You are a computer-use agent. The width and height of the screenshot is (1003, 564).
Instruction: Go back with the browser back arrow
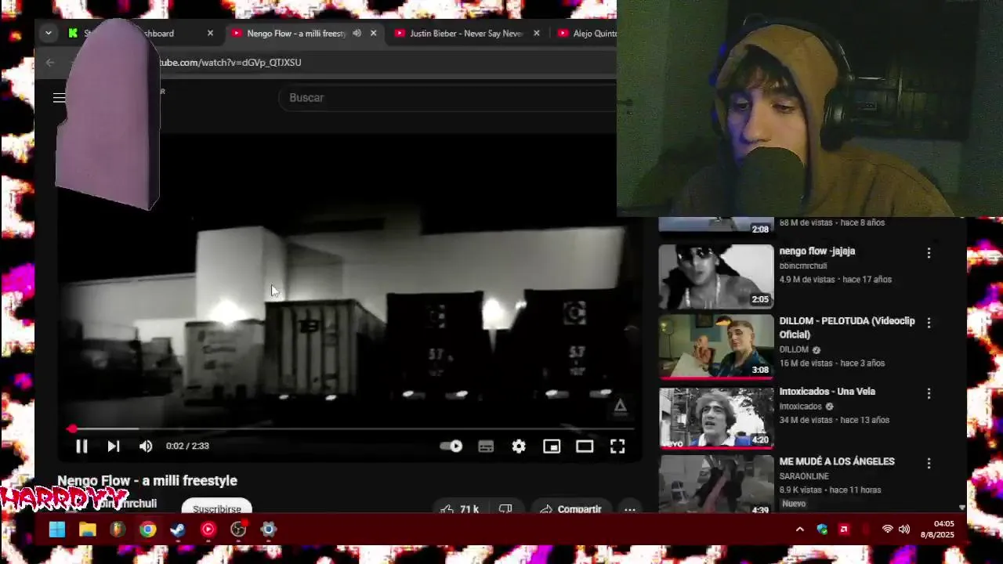pos(50,63)
